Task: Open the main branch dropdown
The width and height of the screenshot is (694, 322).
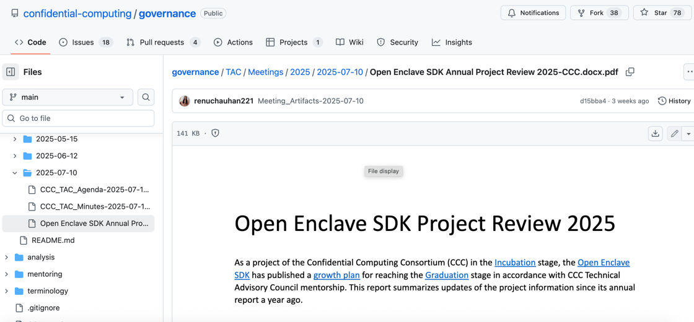Action: pos(68,97)
